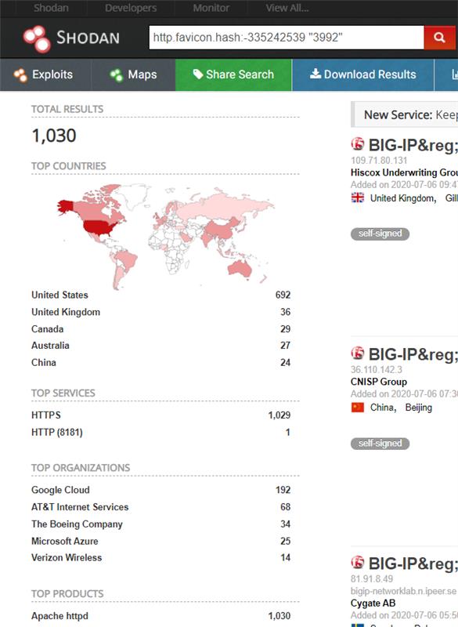Screen dimensions: 458x627
Task: Click Google Cloud count 192
Action: (x=283, y=490)
